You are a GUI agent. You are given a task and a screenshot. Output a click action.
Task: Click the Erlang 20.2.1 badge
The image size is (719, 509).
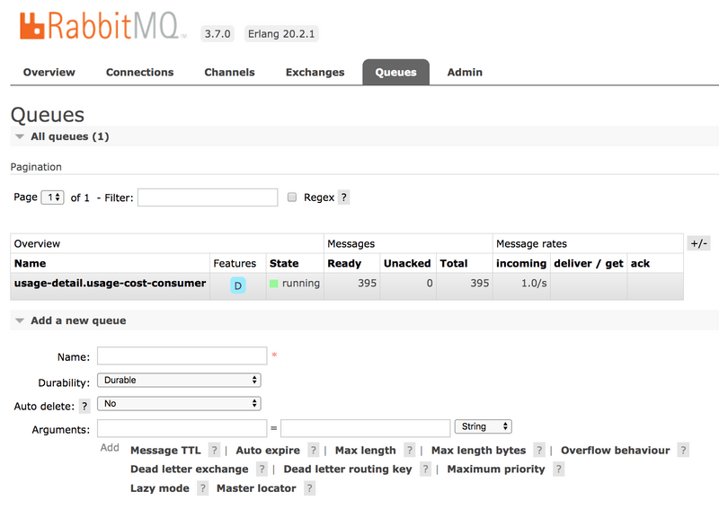[x=281, y=34]
